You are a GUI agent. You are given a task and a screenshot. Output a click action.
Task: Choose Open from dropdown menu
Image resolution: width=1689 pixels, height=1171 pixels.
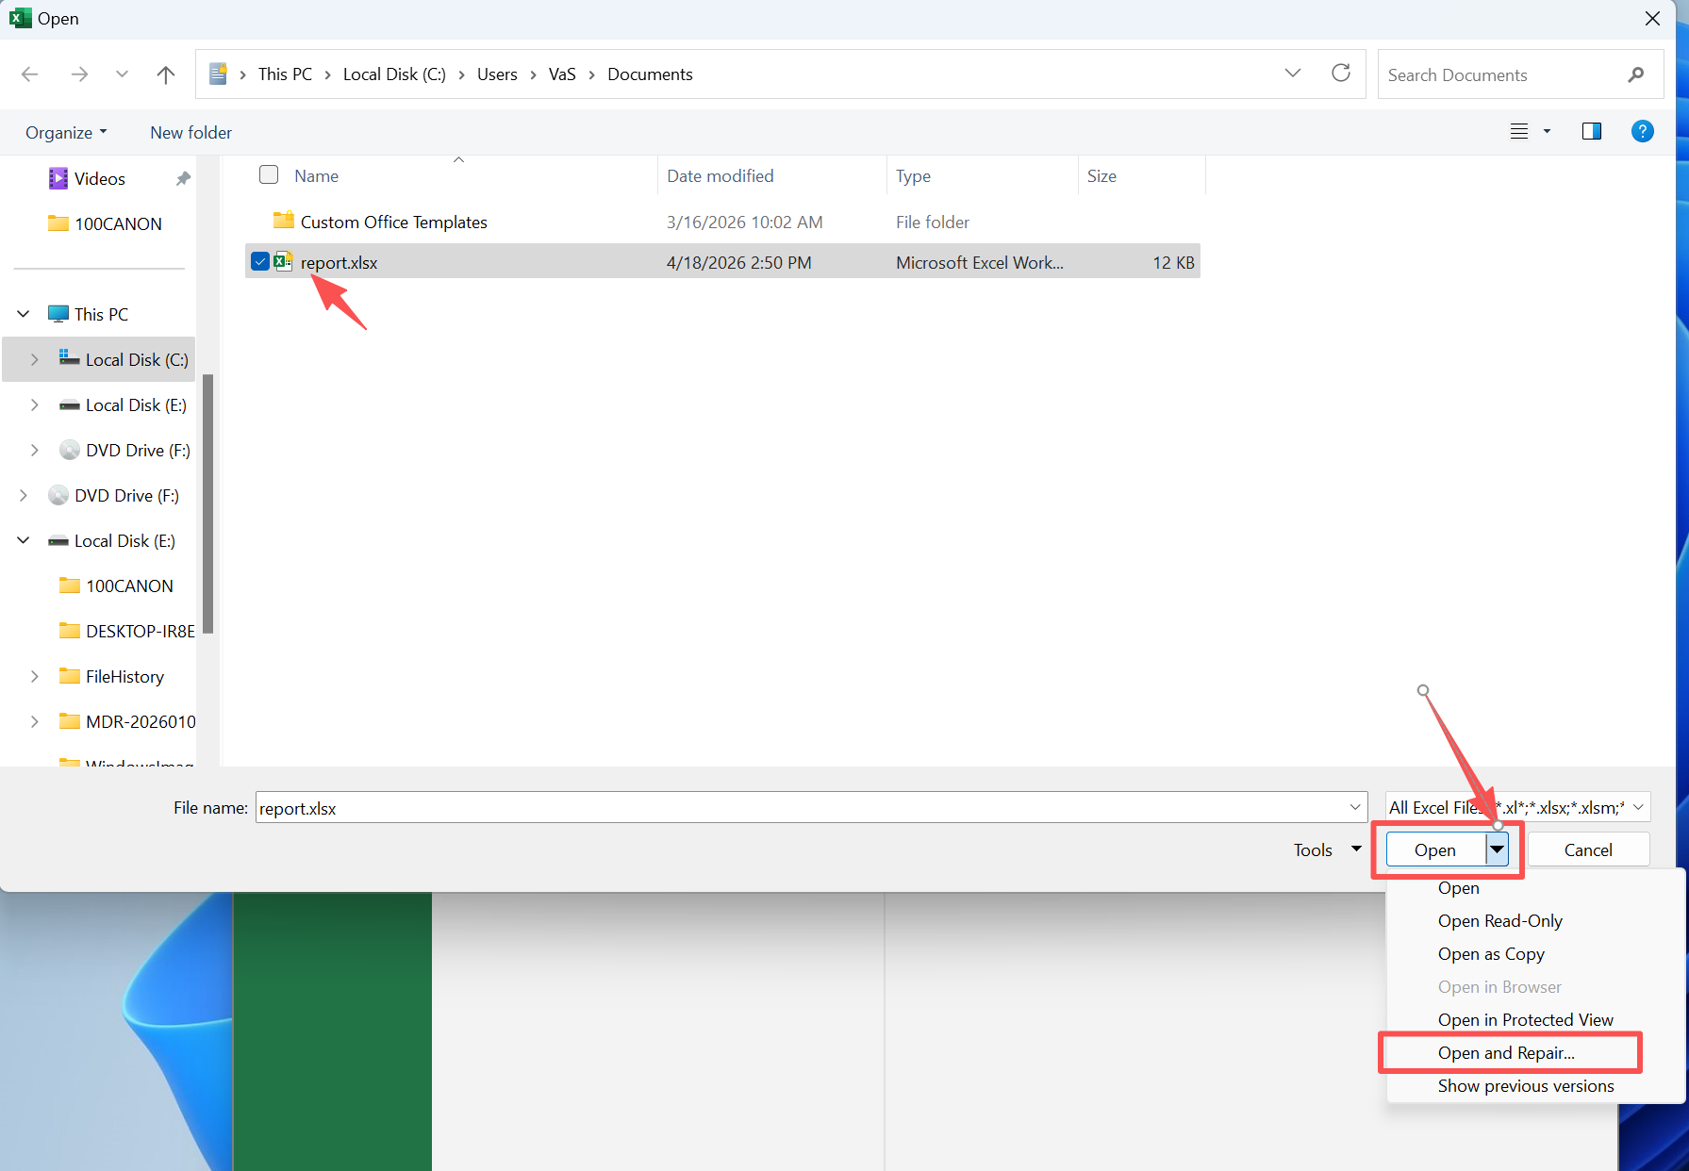1458,889
